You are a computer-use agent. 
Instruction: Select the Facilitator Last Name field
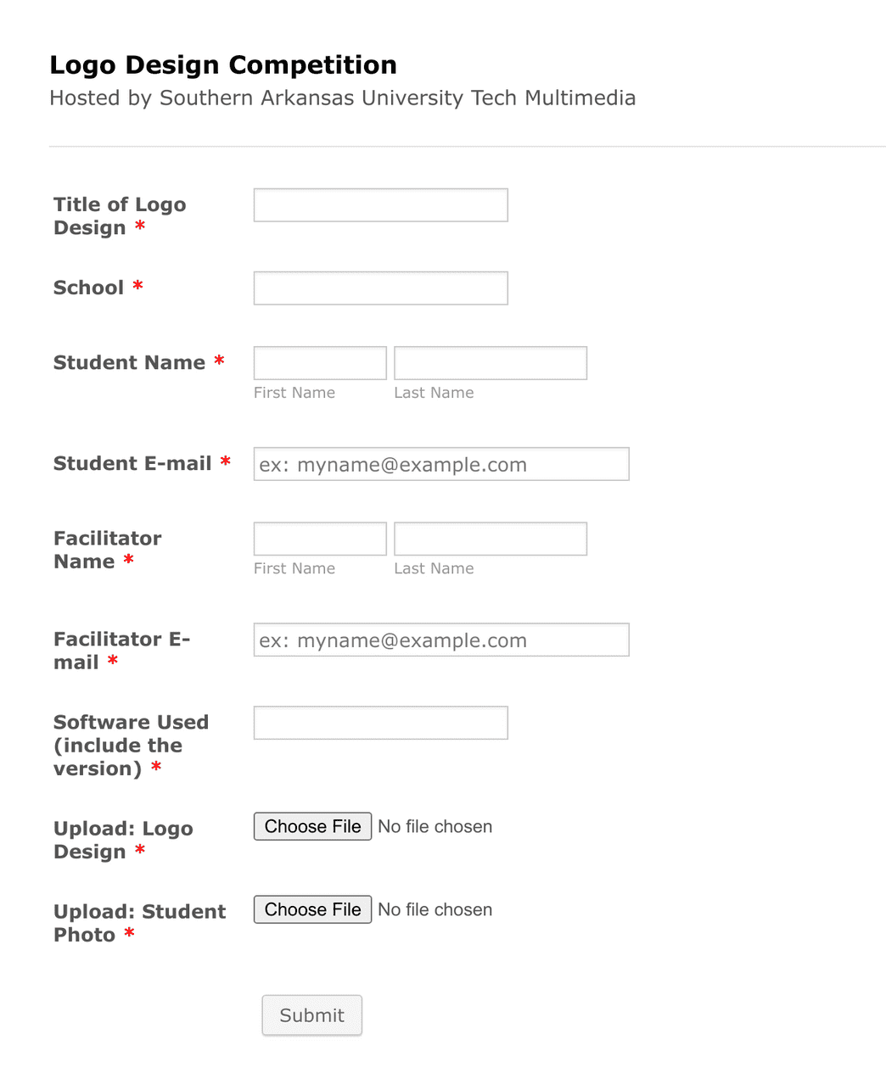click(490, 538)
